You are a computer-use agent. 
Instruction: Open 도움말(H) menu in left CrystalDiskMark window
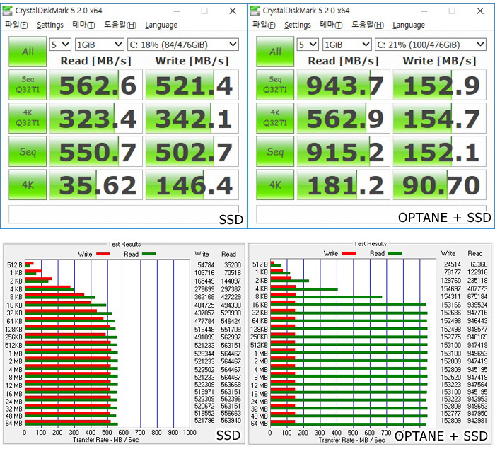120,25
